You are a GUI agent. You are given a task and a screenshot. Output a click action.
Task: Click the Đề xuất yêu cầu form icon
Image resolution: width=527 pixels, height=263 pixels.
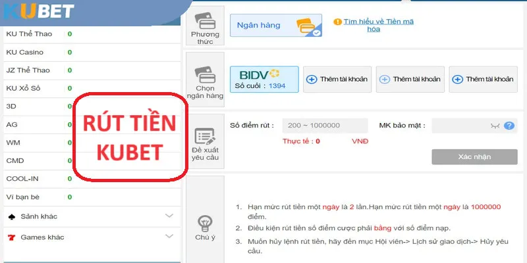[205, 136]
